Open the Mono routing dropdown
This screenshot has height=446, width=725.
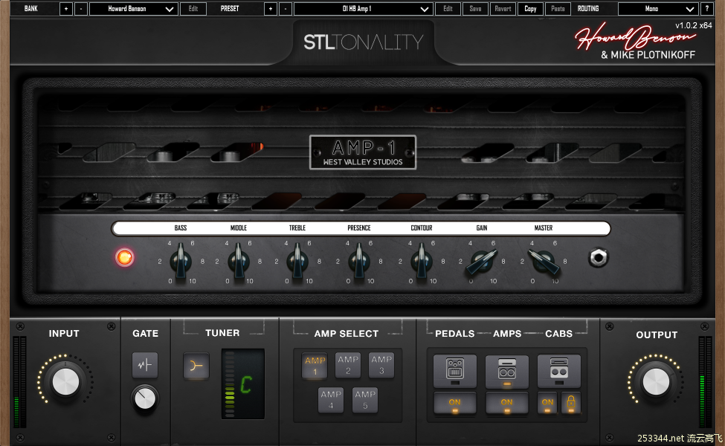[658, 9]
